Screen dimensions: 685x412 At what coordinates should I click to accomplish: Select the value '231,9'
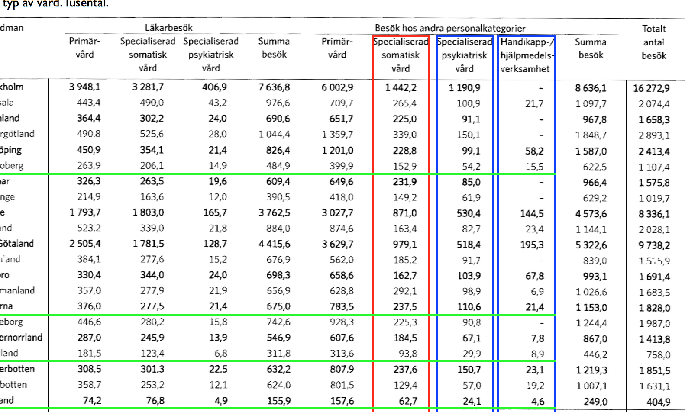(x=404, y=182)
